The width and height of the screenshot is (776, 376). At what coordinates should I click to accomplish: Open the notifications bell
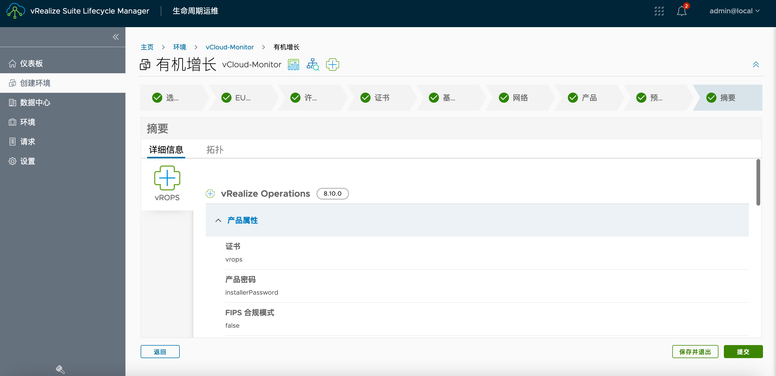(682, 11)
